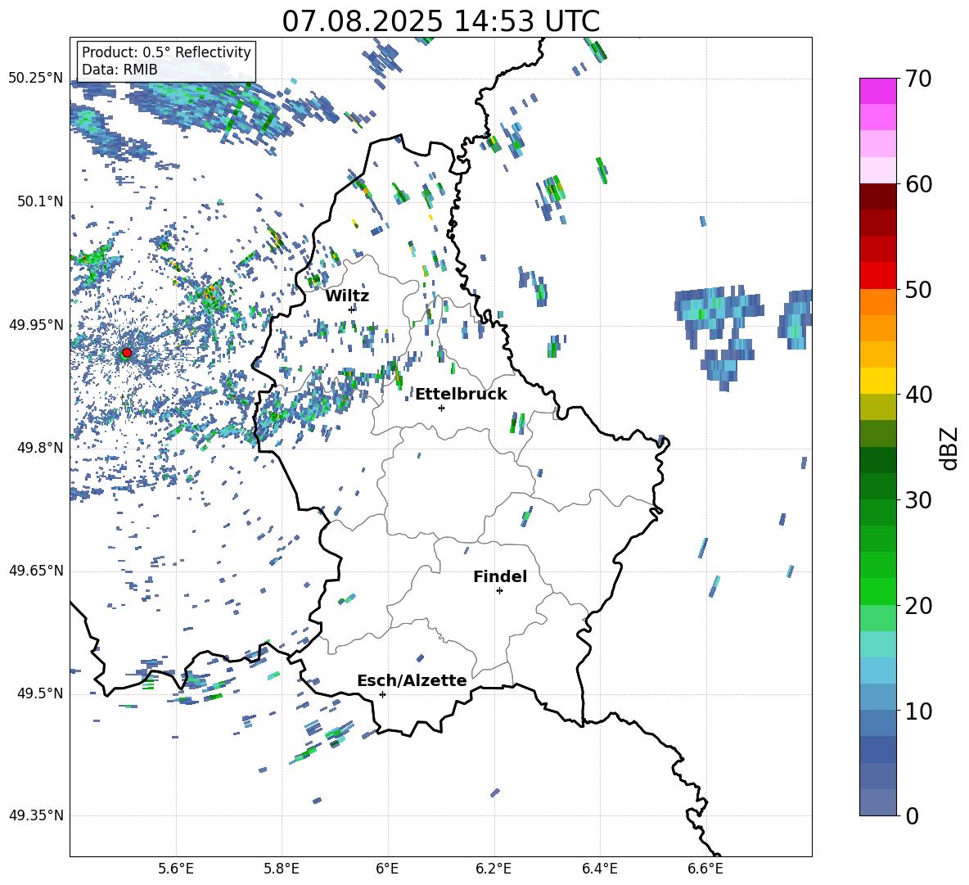Click the Ettelbruck station cross marker
969x885 pixels.
(x=441, y=408)
